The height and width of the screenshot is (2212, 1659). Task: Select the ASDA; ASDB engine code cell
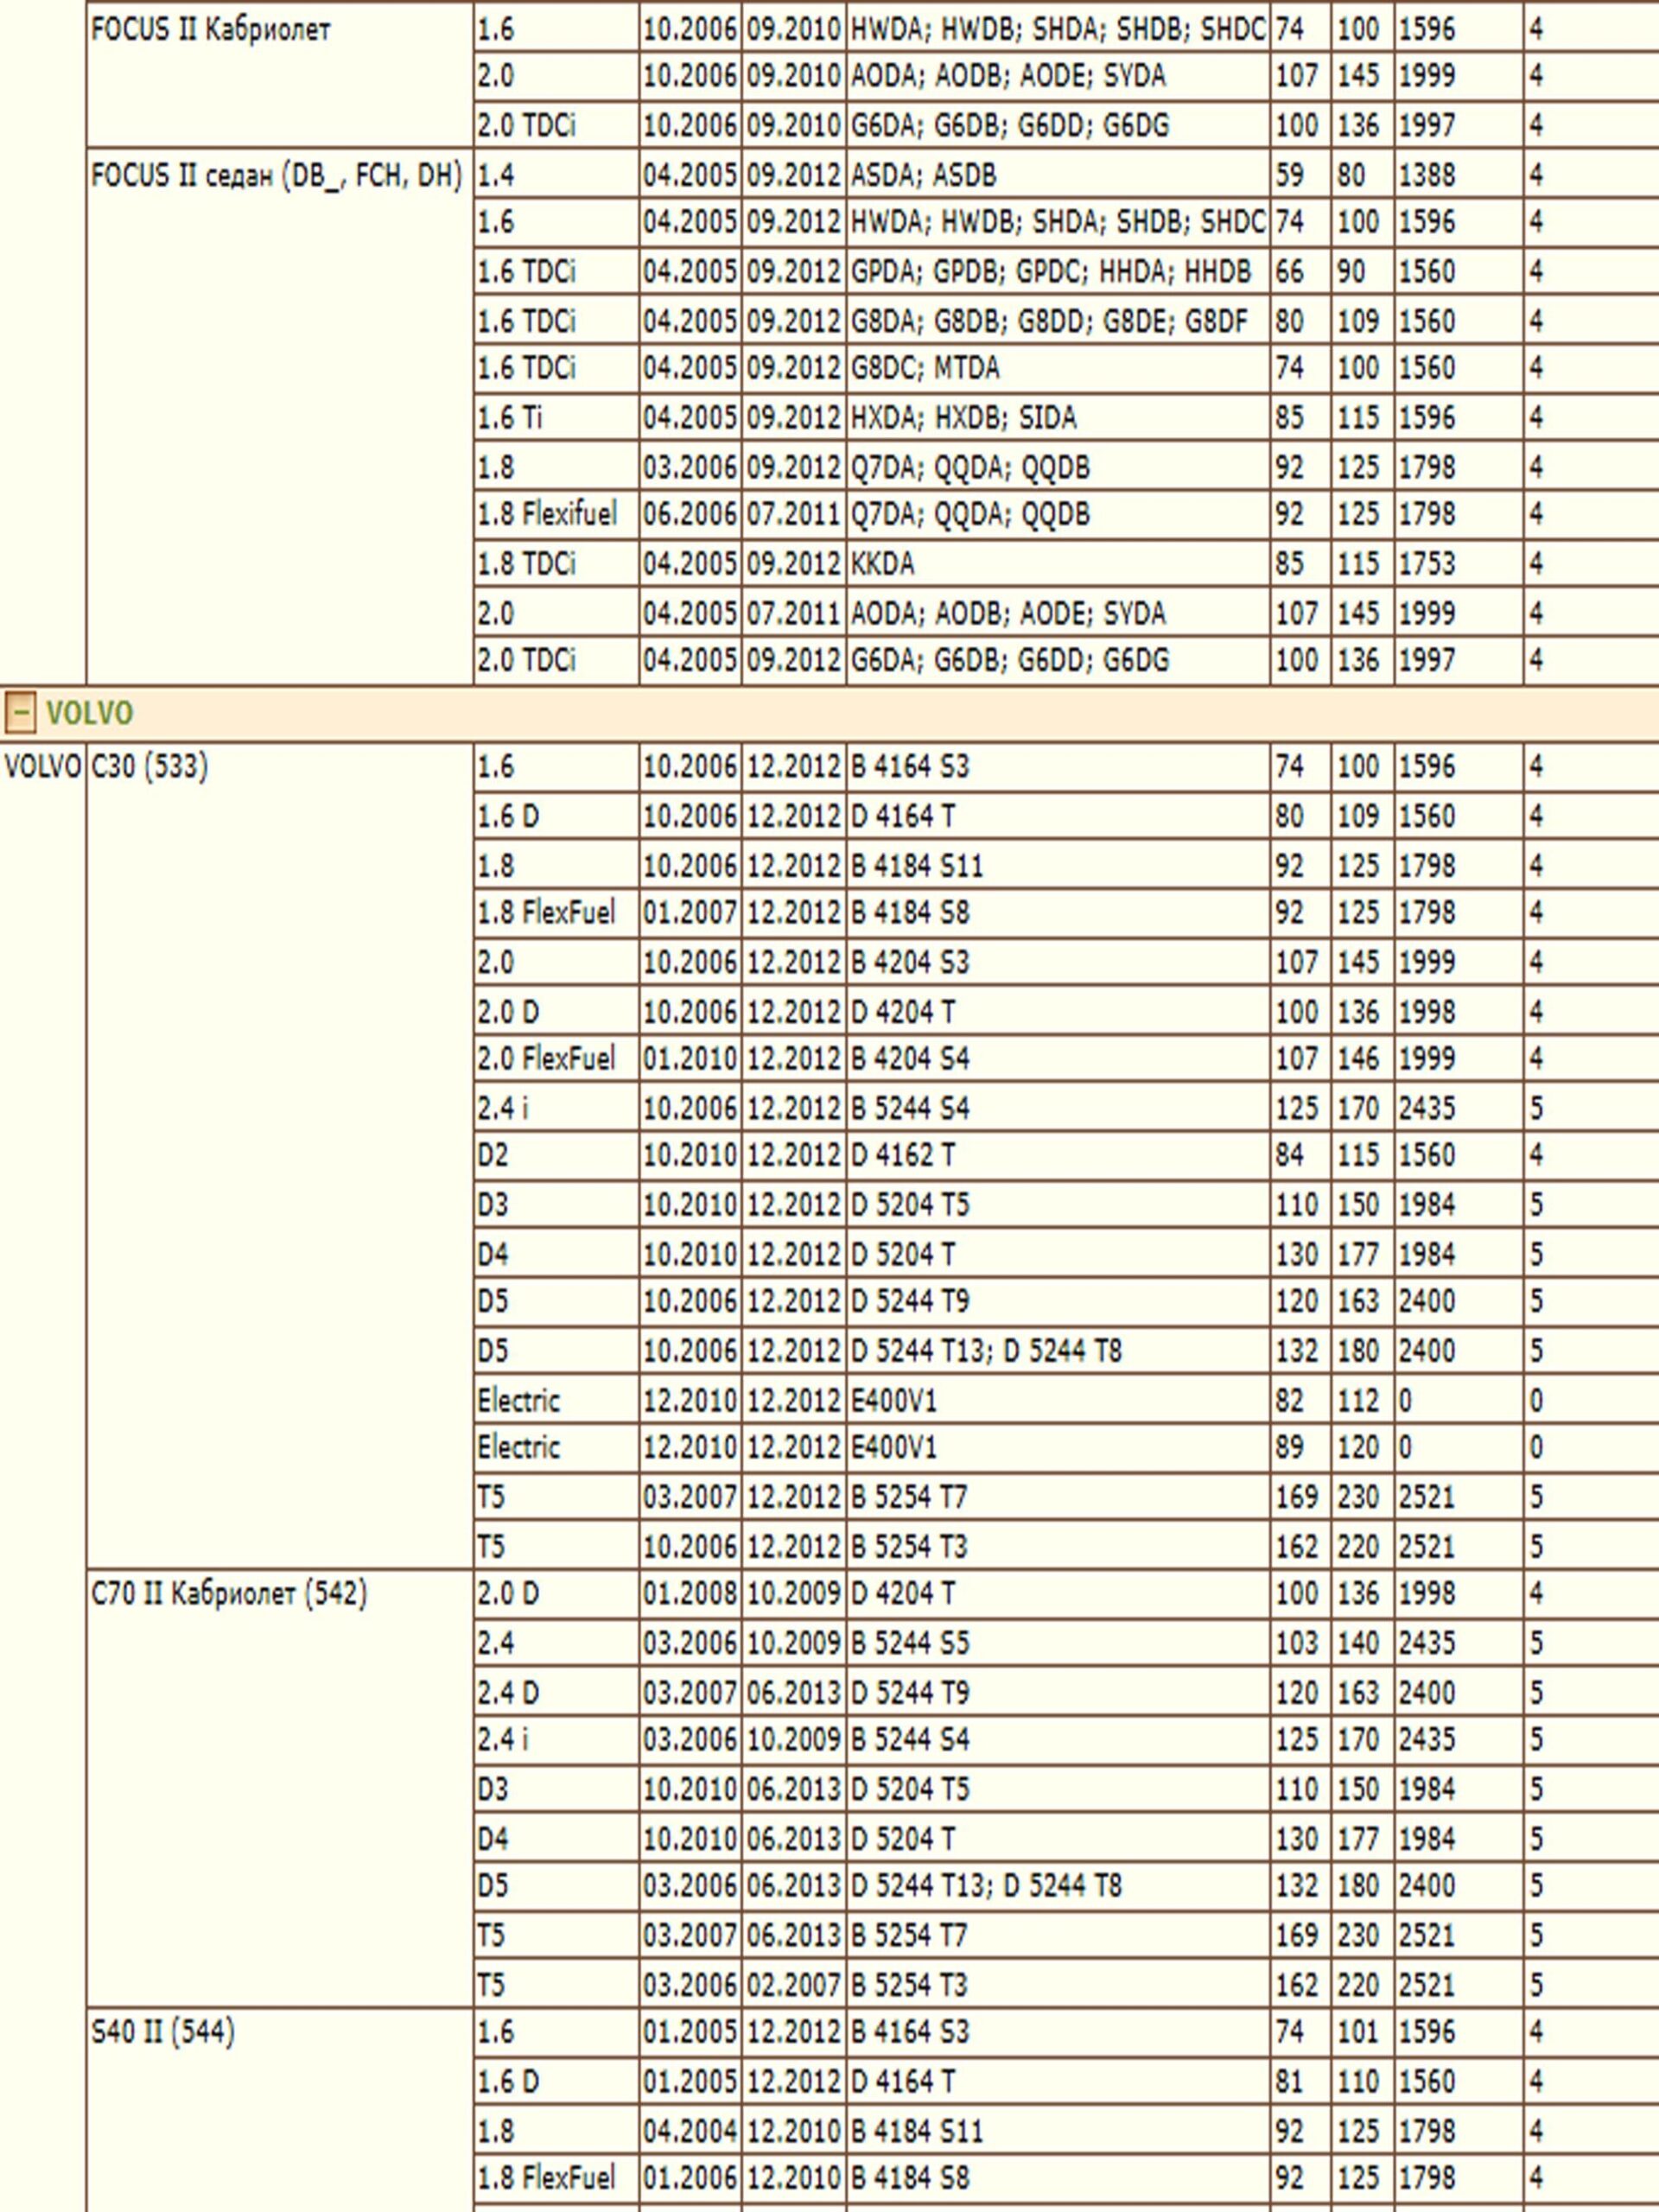(x=923, y=176)
